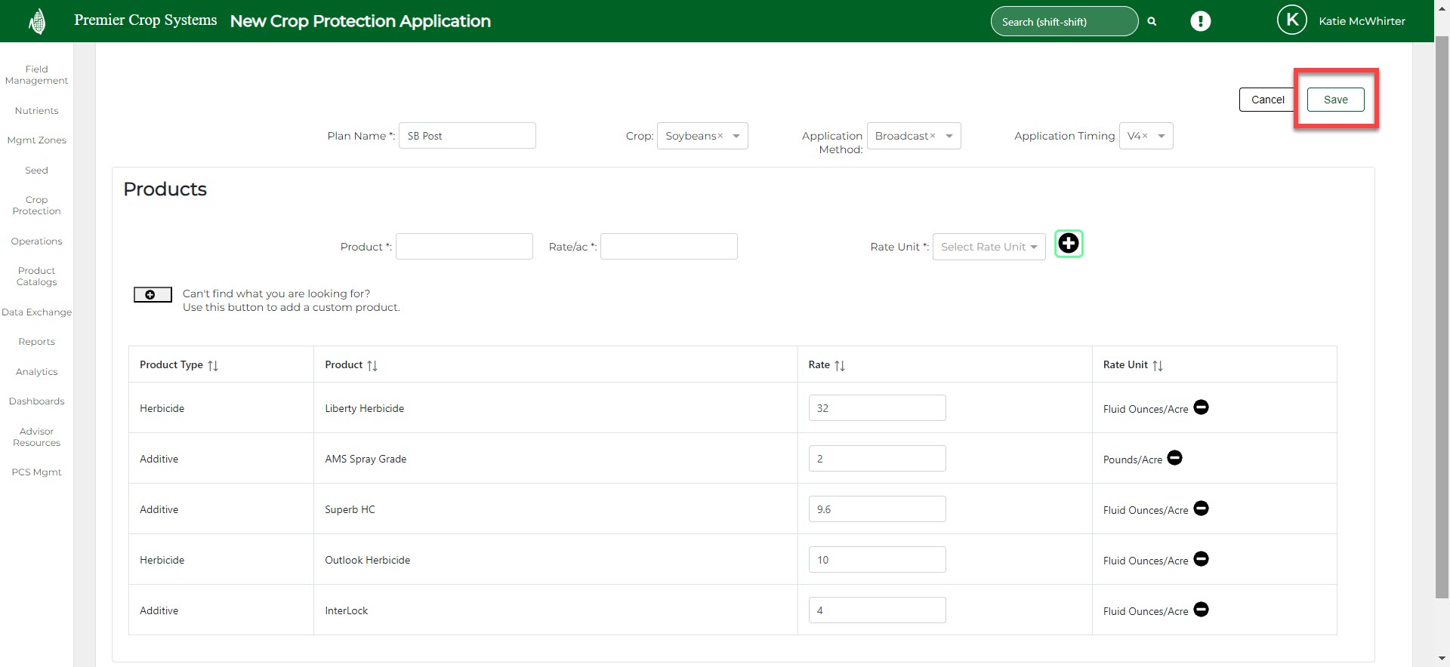This screenshot has height=667, width=1450.
Task: Click the search magnifier icon
Action: point(1152,22)
